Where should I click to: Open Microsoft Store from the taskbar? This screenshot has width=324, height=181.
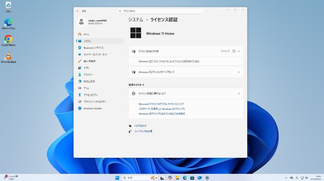[192, 178]
